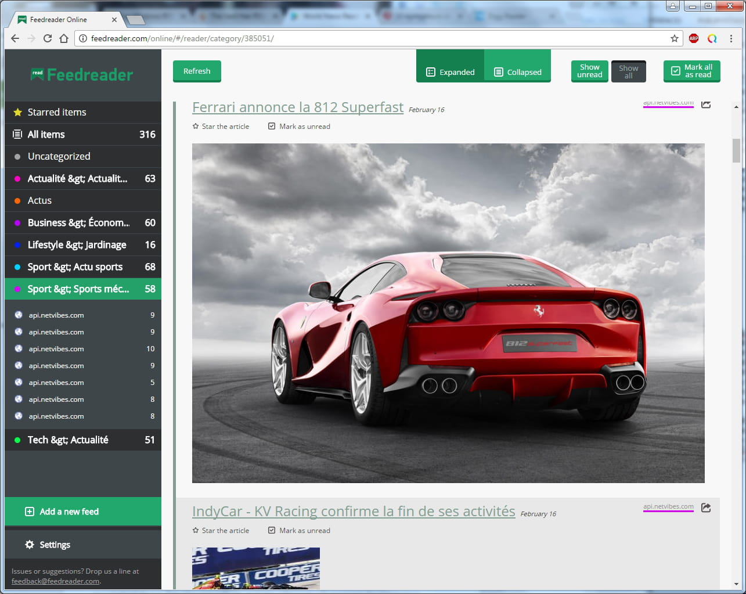This screenshot has height=594, width=746.
Task: Click the green dot beside Tech category
Action: 17,440
